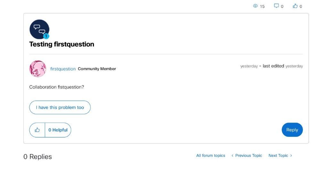Click the forum discussion board icon
This screenshot has height=172, width=316.
[39, 29]
